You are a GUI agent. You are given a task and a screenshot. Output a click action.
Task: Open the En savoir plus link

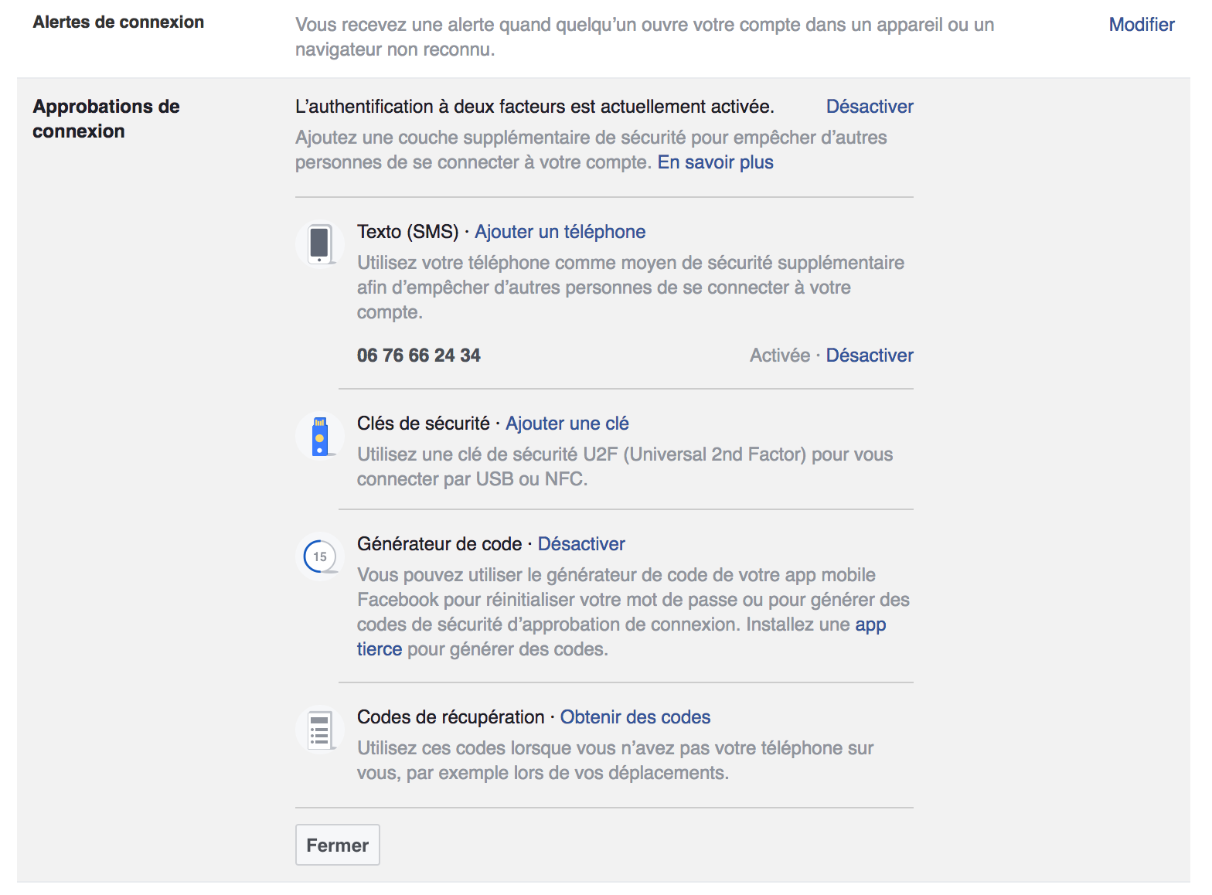point(716,162)
